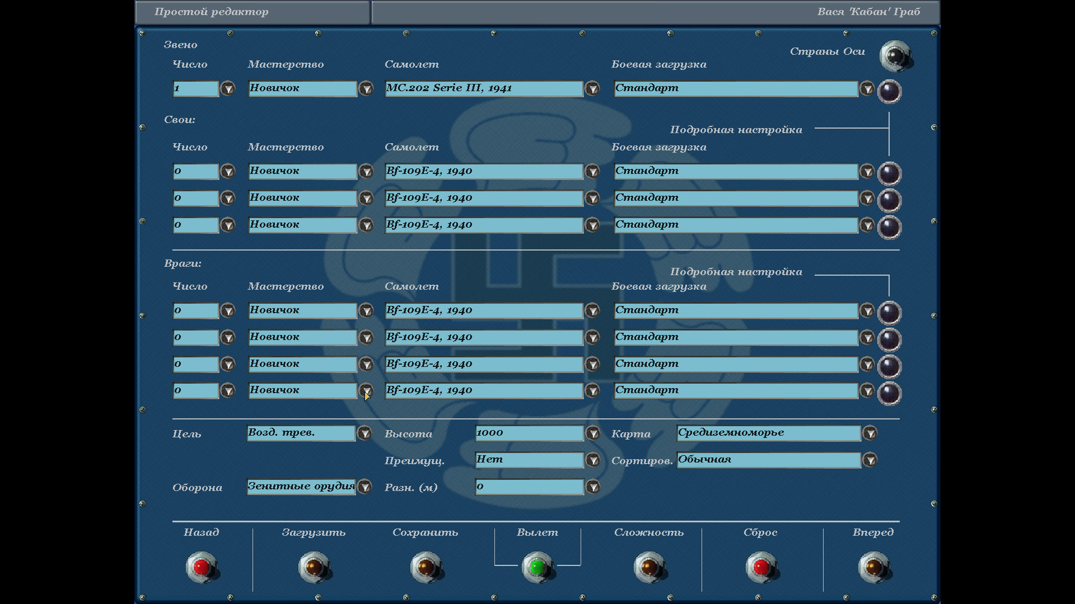Open the Сортиров. Обычная dropdown
Image resolution: width=1075 pixels, height=604 pixels.
click(870, 460)
